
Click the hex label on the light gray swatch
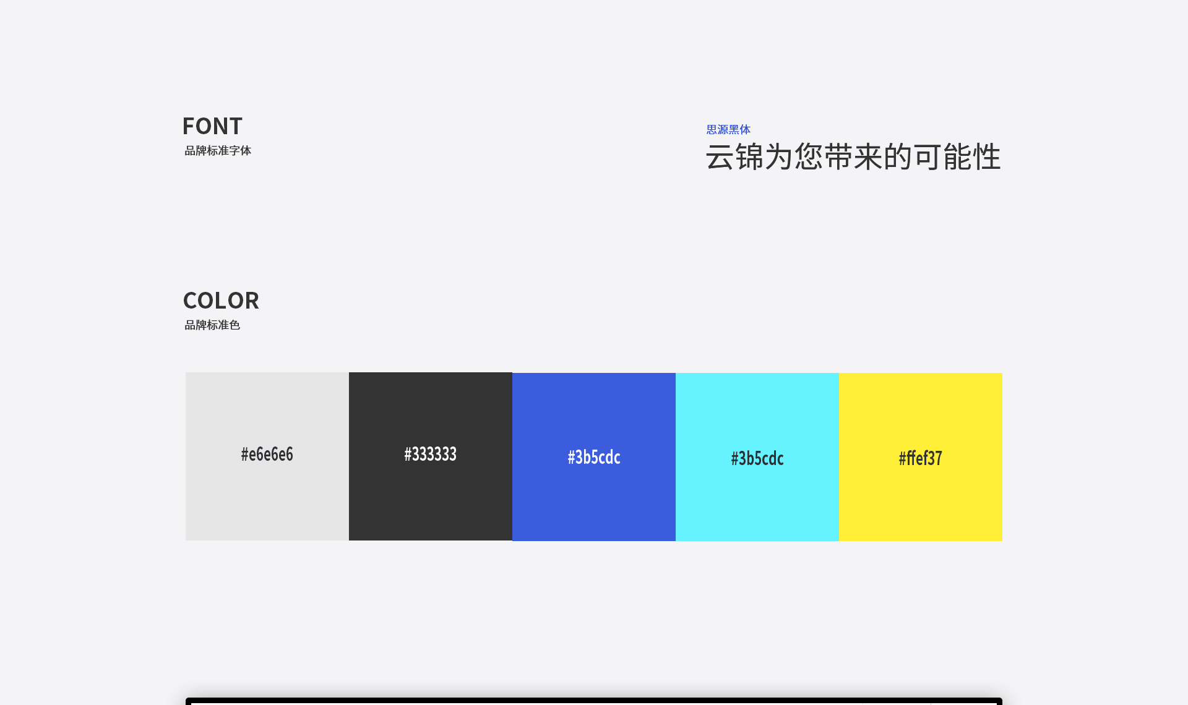click(267, 454)
